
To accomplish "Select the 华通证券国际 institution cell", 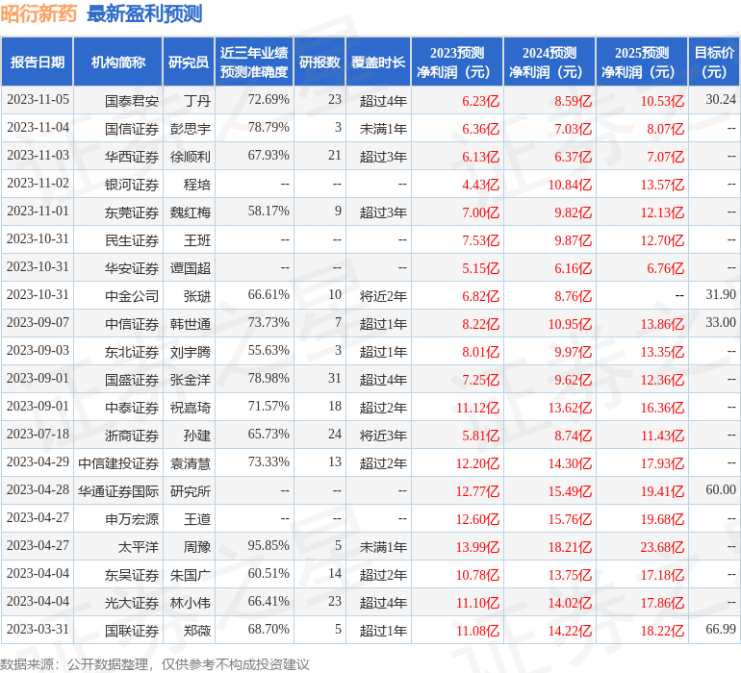I will coord(118,490).
